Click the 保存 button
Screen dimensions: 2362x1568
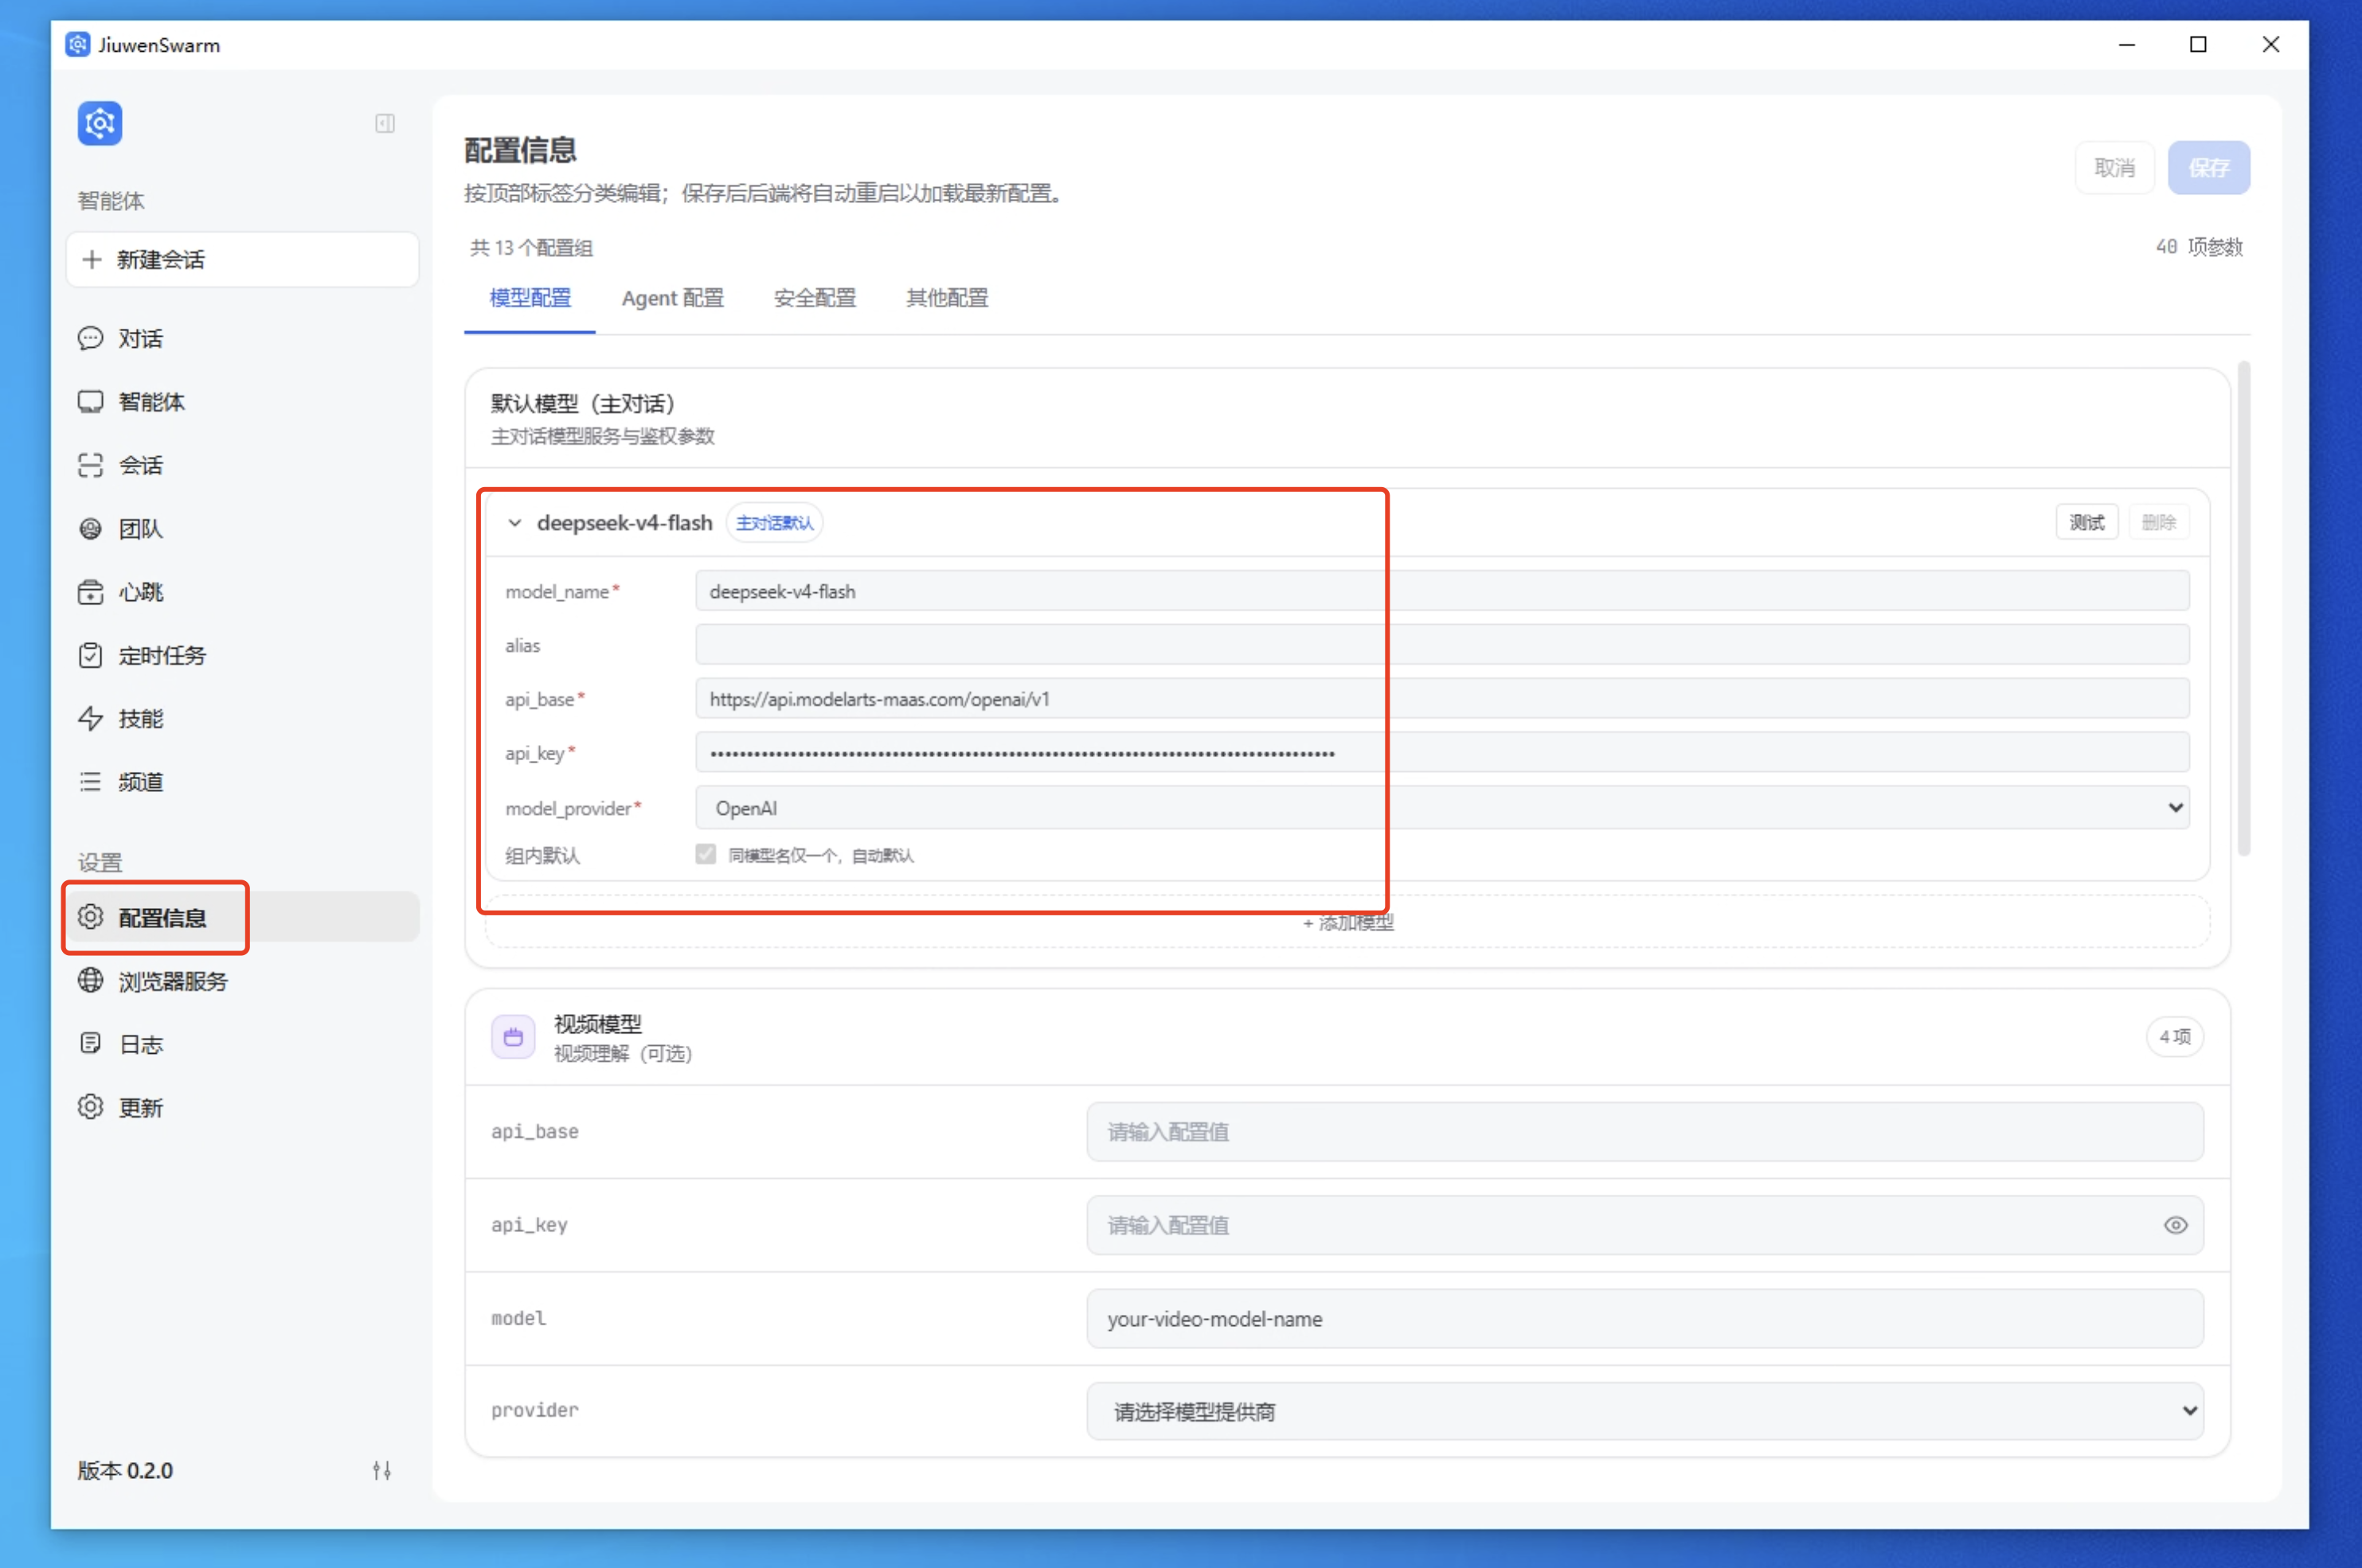click(x=2208, y=168)
